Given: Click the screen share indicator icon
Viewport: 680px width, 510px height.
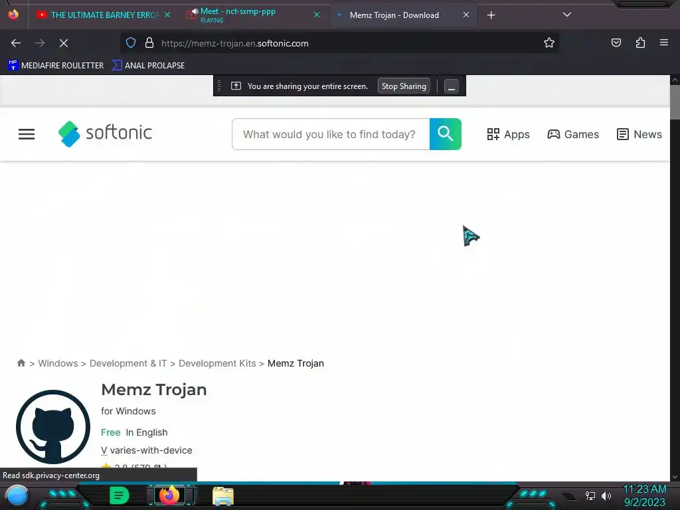Looking at the screenshot, I should click(236, 86).
